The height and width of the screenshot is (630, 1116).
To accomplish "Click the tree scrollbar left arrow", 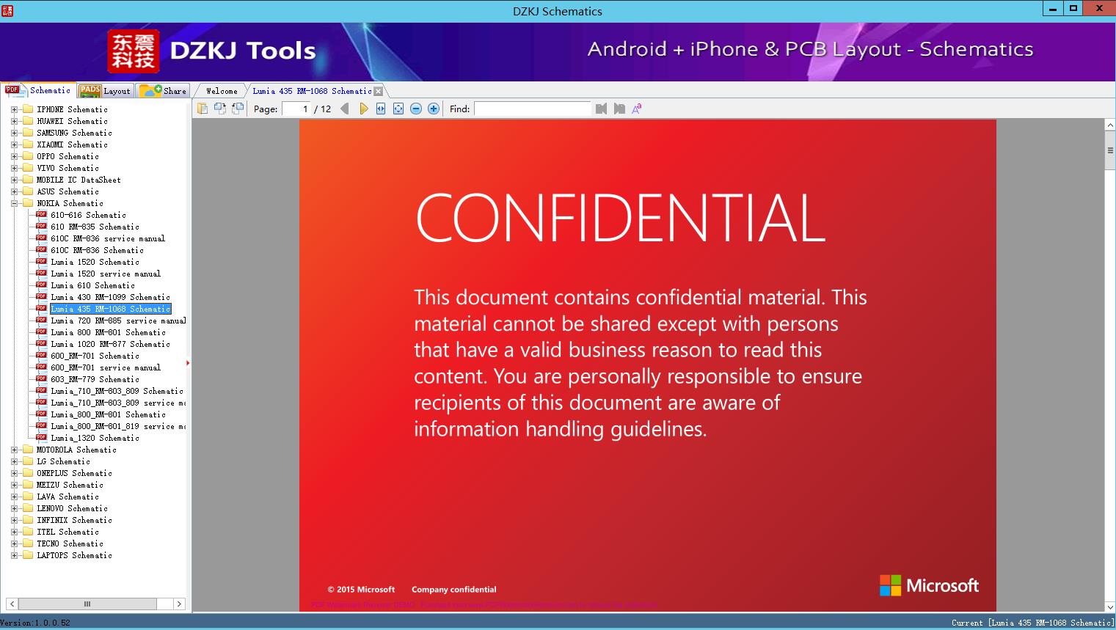I will pyautogui.click(x=11, y=604).
